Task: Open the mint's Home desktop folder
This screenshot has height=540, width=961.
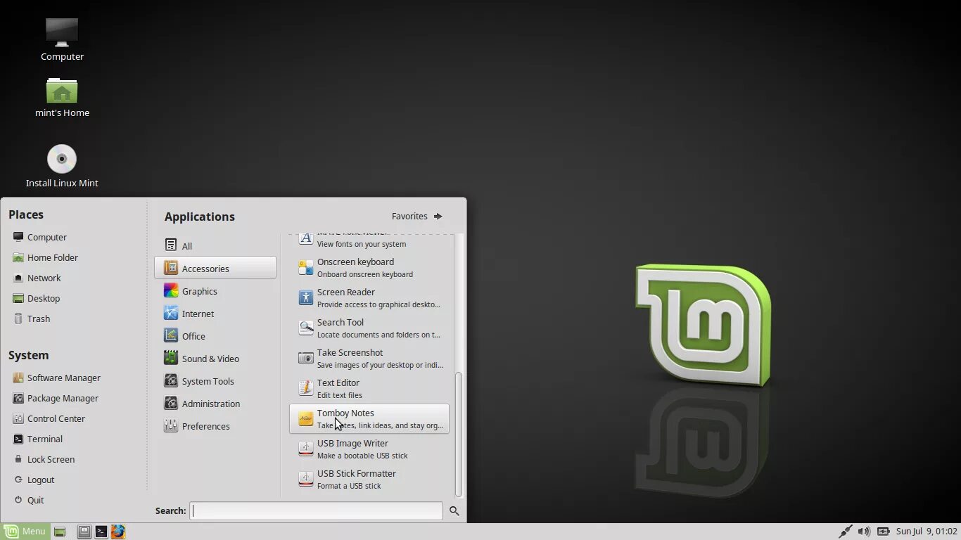Action: (62, 97)
